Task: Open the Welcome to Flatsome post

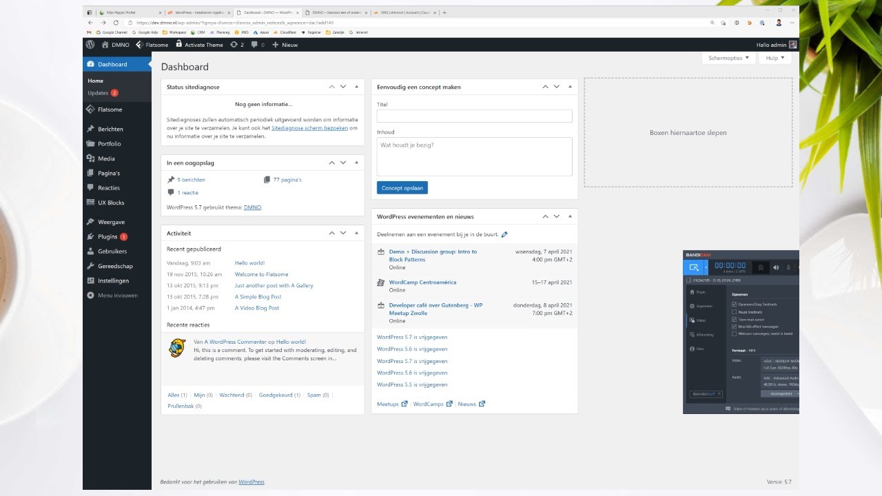Action: [262, 274]
